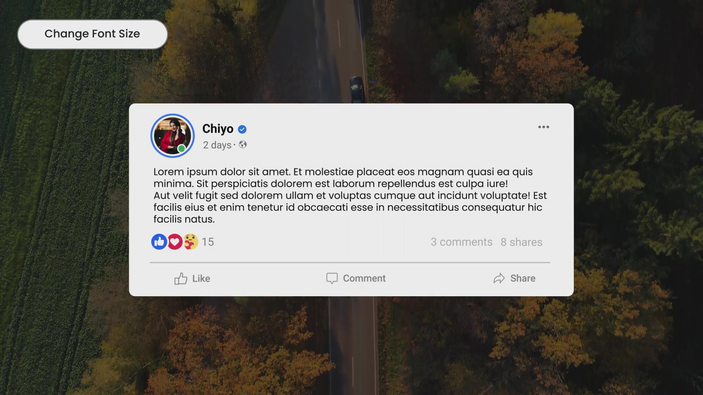Click the red heart reaction icon
The width and height of the screenshot is (703, 395).
[175, 242]
